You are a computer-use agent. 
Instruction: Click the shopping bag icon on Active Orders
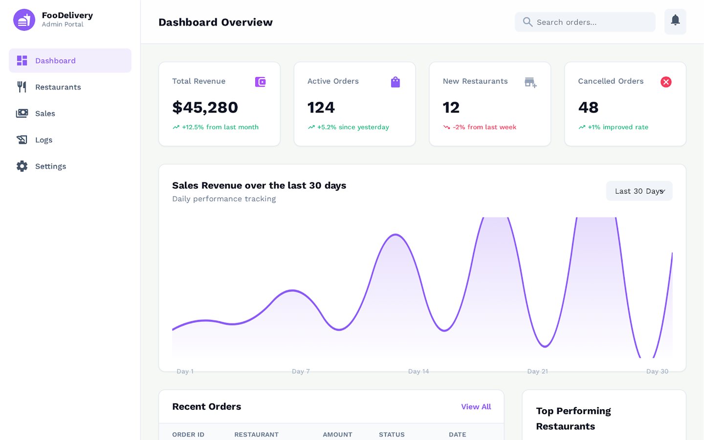pyautogui.click(x=396, y=82)
